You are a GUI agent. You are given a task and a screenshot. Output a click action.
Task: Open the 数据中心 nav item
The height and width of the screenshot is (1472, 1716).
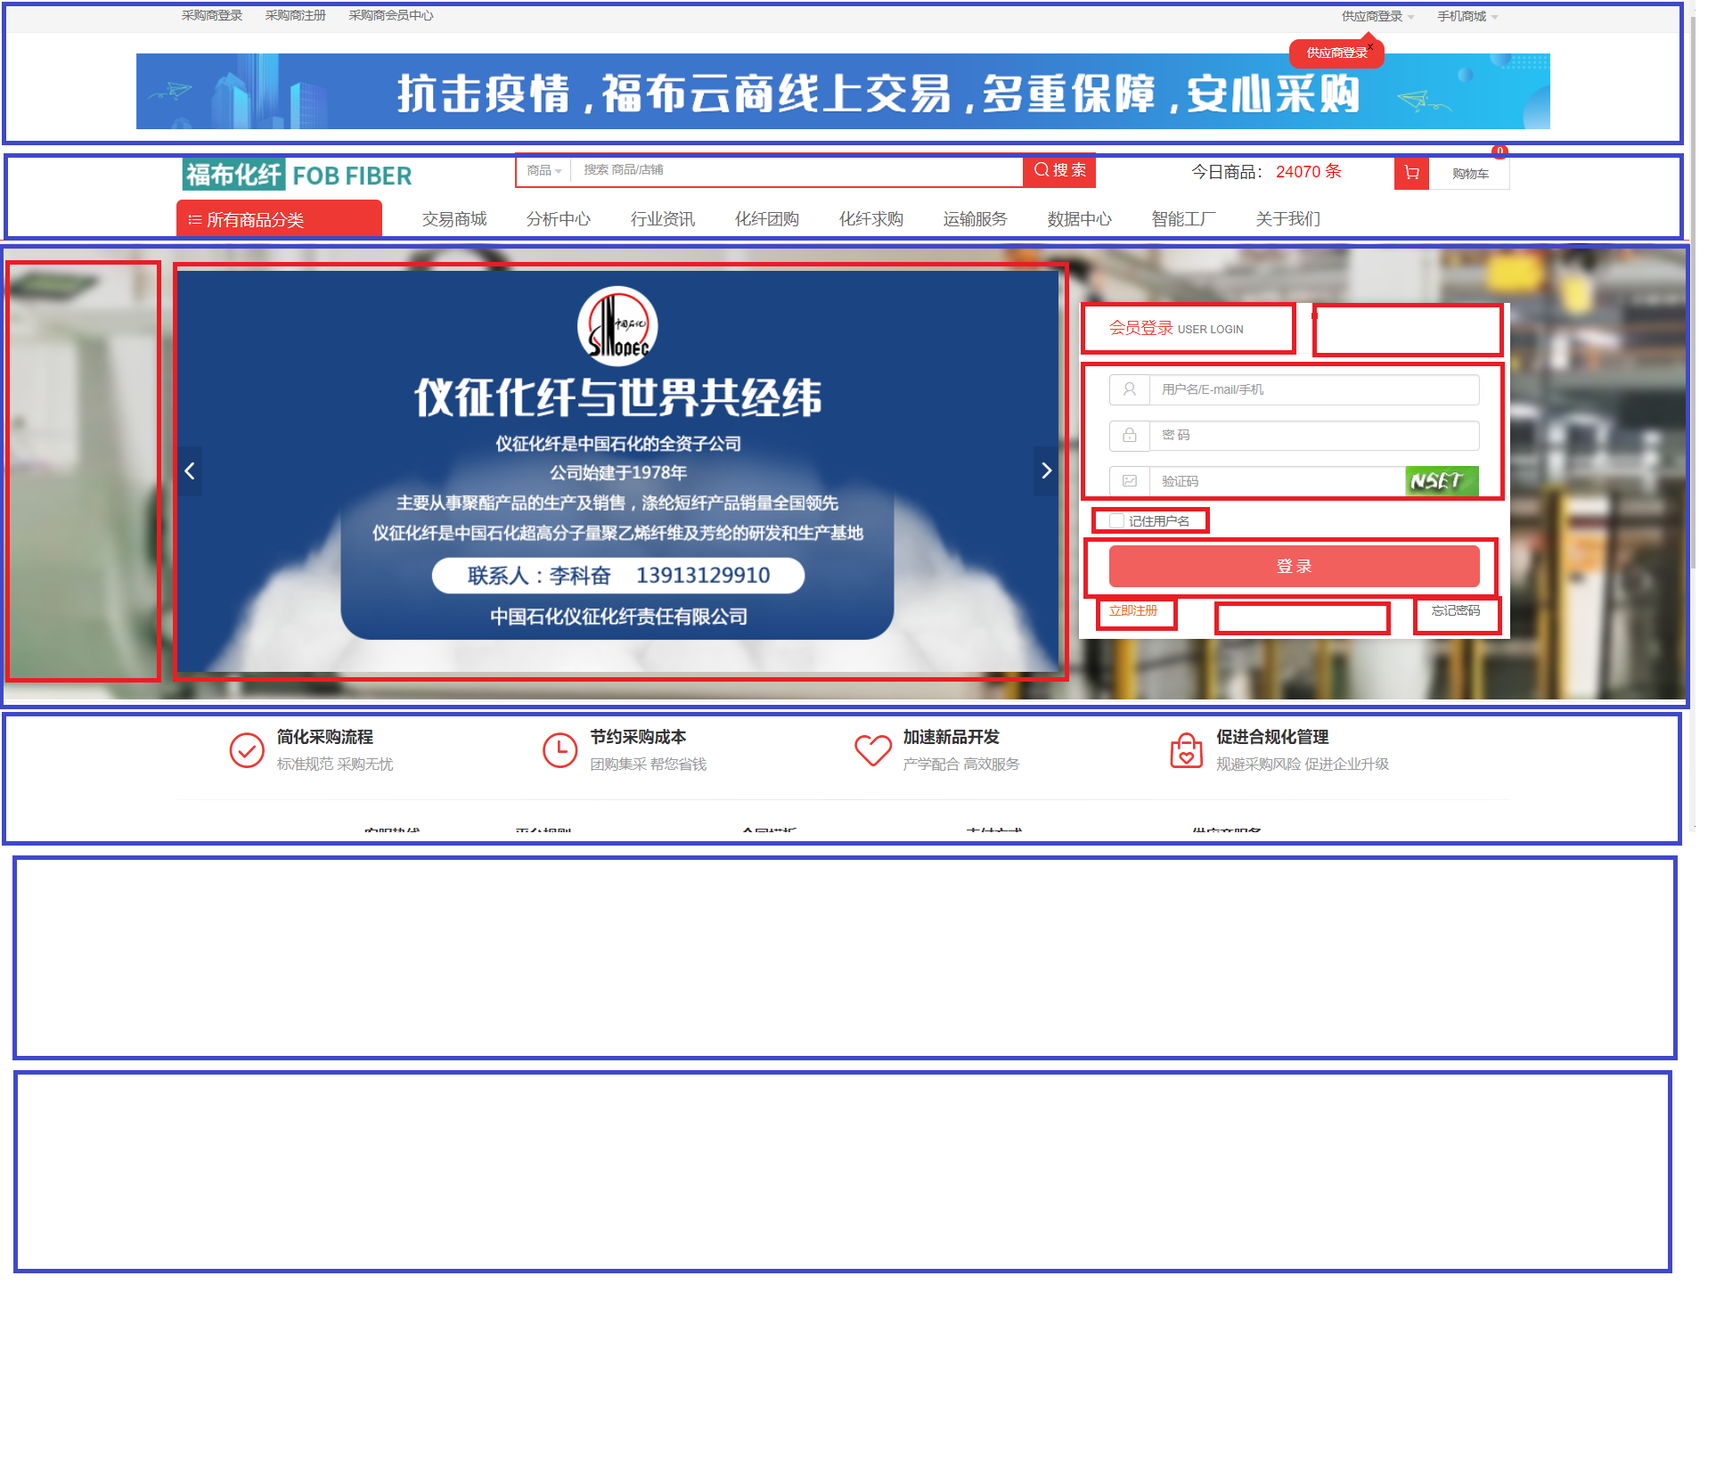[1080, 219]
